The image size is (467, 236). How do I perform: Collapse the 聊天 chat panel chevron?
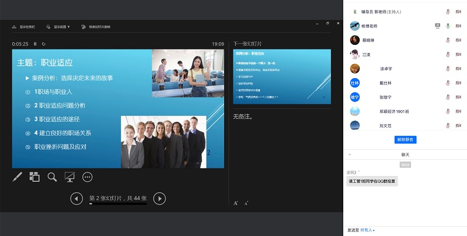click(349, 154)
